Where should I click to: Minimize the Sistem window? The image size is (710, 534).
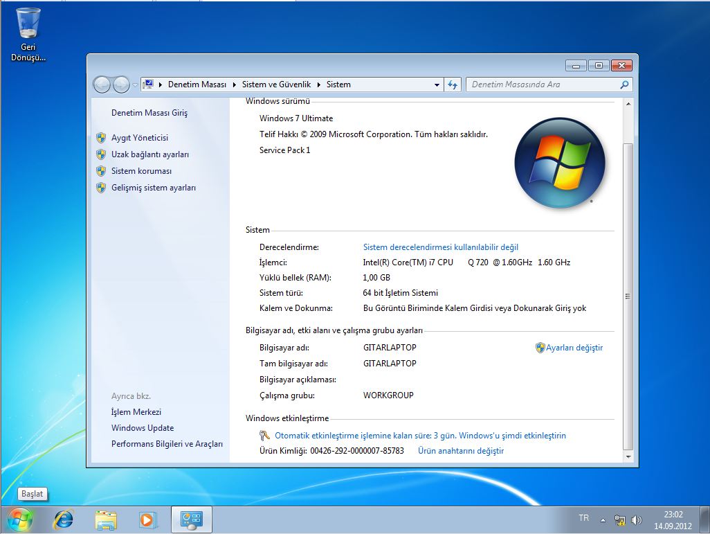576,66
